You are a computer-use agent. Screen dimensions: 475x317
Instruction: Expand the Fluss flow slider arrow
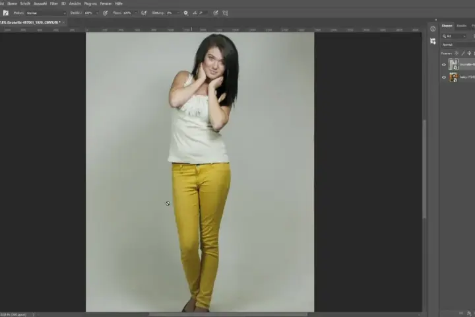136,13
